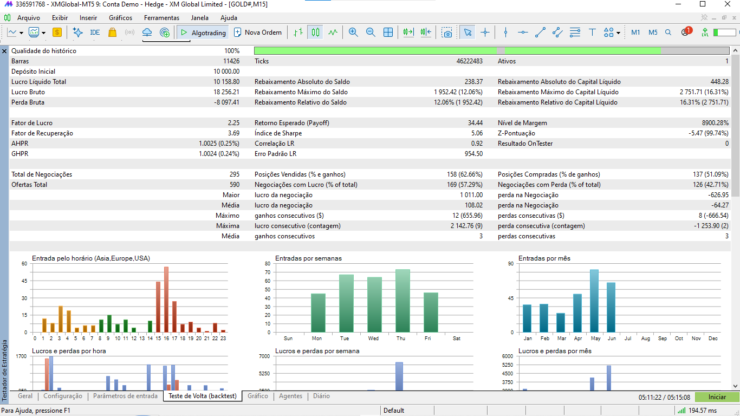
Task: Switch chart to line chart mode
Action: [x=333, y=32]
